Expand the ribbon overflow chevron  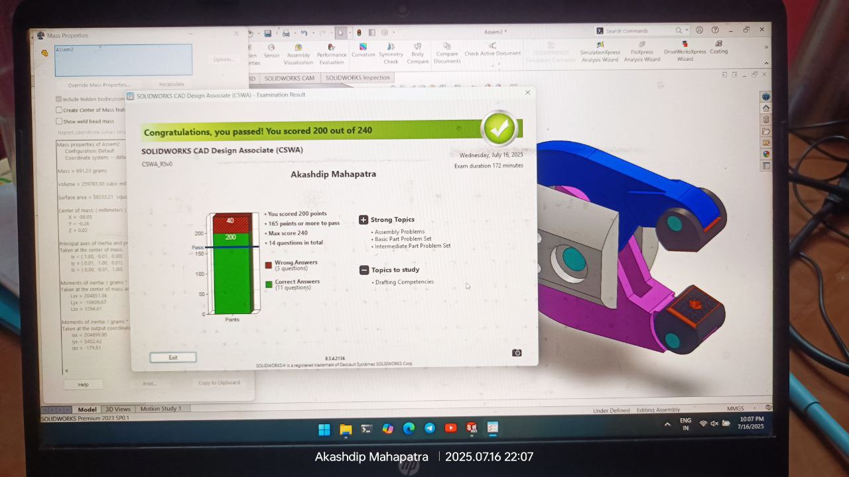pos(767,47)
